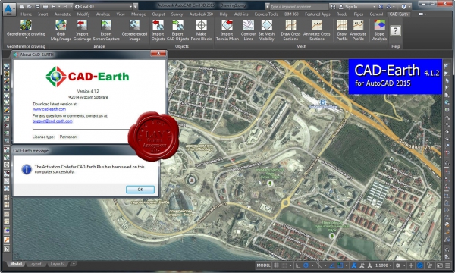Click the support@cad-earth.com email link
The image size is (455, 273).
(x=52, y=121)
